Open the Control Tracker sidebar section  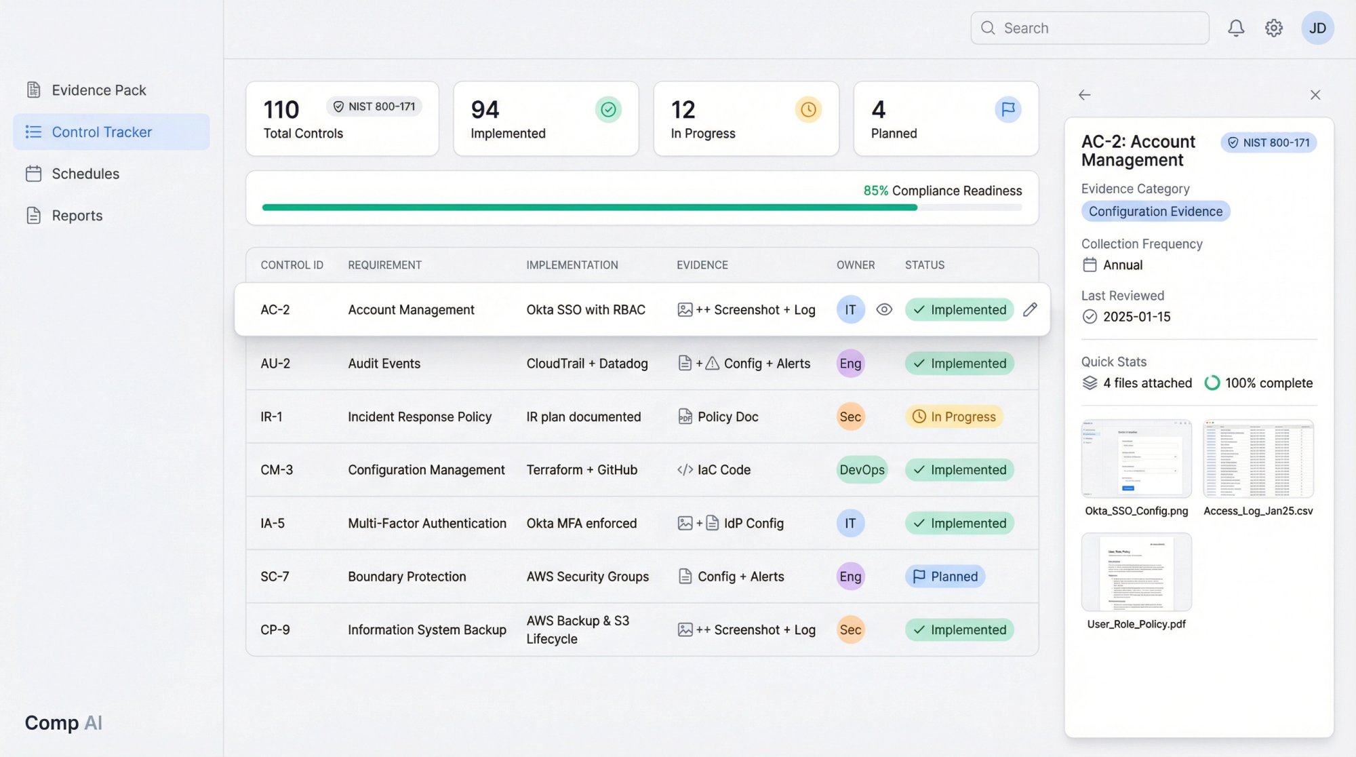click(x=102, y=132)
